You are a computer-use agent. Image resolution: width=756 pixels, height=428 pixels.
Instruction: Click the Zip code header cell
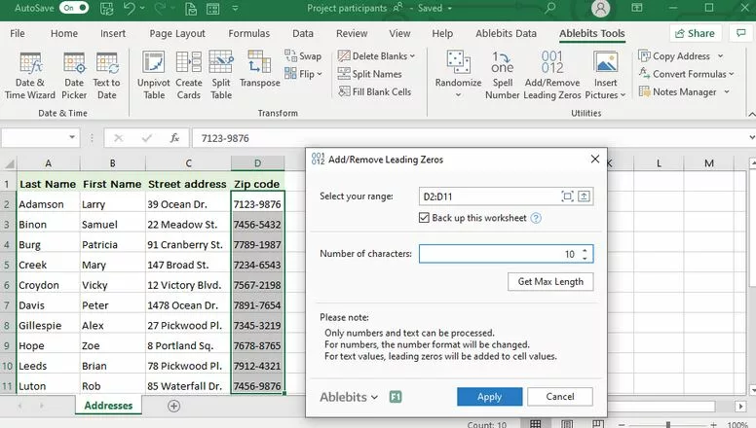click(x=257, y=184)
